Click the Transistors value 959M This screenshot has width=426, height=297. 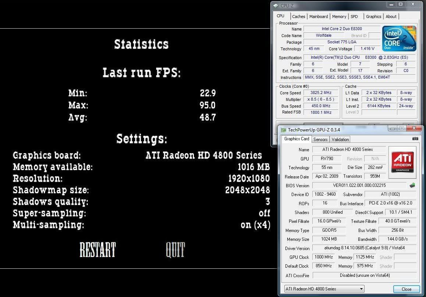pos(375,176)
